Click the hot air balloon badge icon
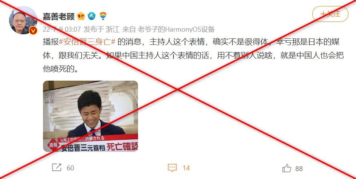Viewport: 356px width, 179px height. pyautogui.click(x=103, y=16)
